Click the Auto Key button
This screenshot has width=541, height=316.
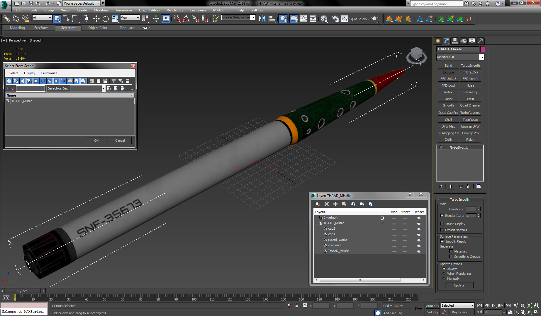(433, 306)
